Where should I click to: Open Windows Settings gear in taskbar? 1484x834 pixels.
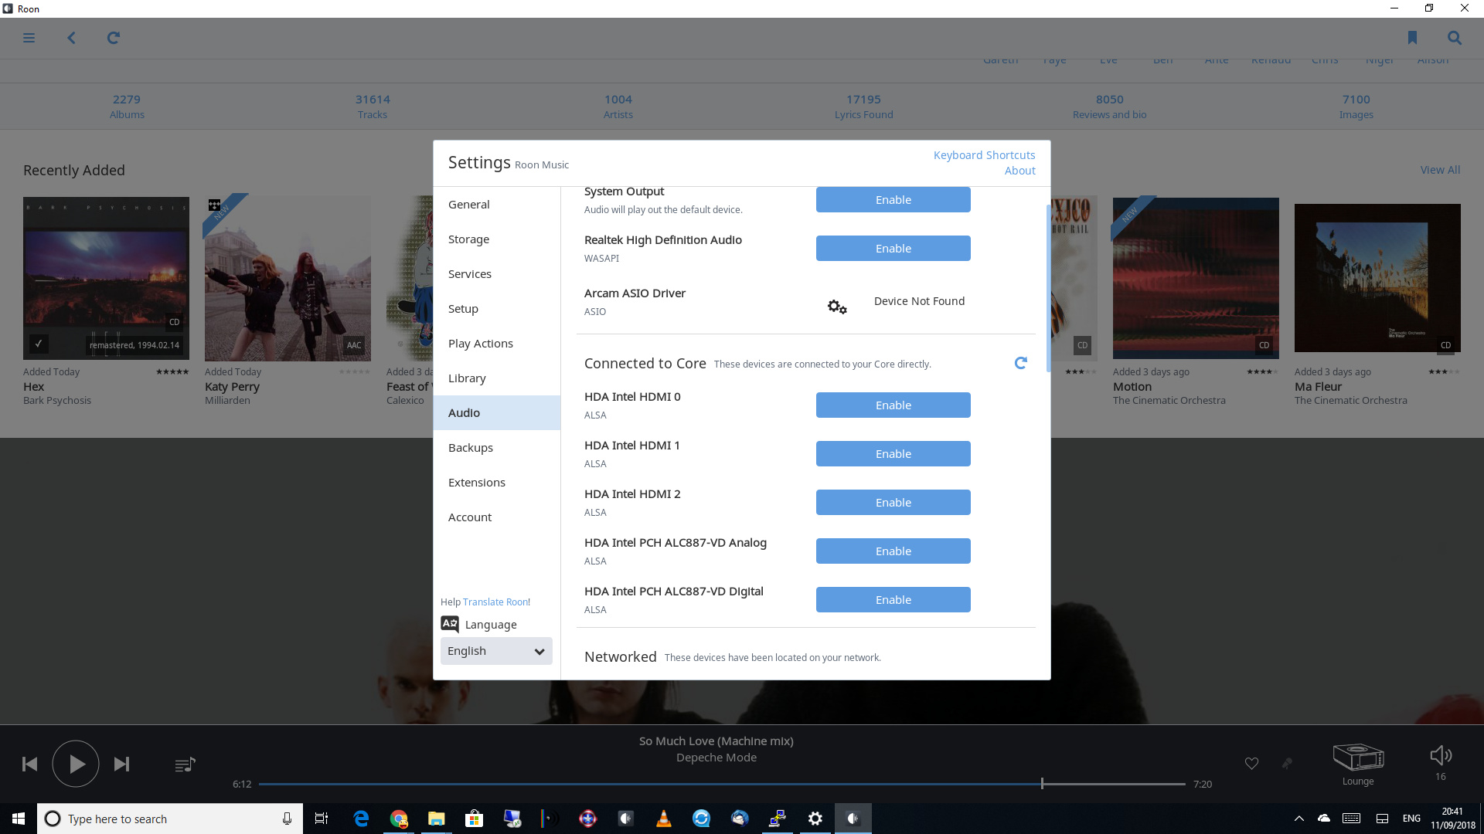tap(815, 819)
